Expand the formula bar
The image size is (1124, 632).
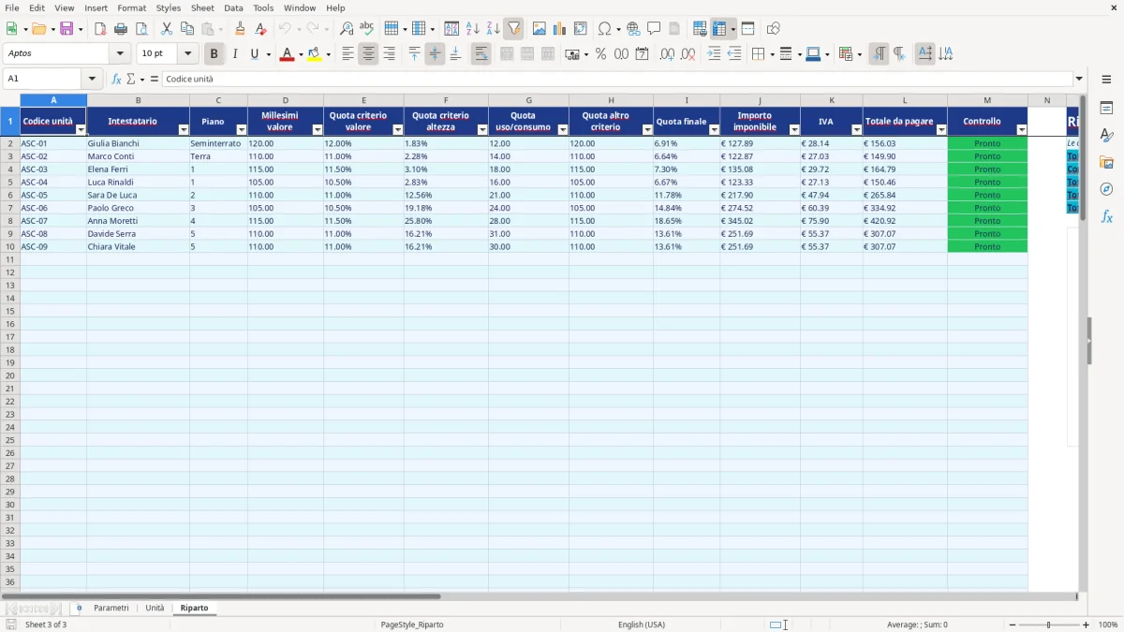click(x=1079, y=79)
